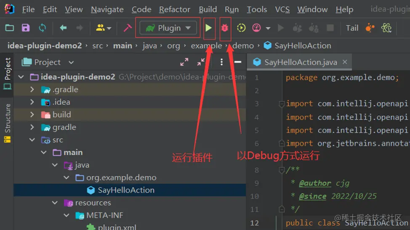
Task: Start Debug with the red bug icon
Action: pos(225,28)
